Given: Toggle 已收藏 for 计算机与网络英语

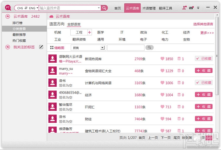Looking at the screenshot, I should 204,83.
